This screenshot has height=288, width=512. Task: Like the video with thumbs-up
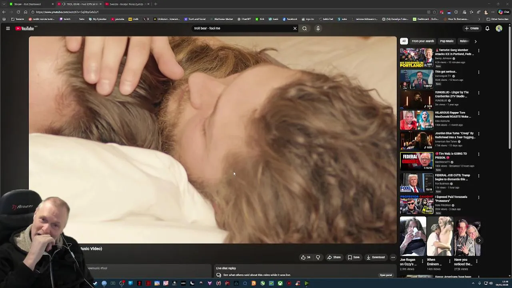pyautogui.click(x=306, y=257)
